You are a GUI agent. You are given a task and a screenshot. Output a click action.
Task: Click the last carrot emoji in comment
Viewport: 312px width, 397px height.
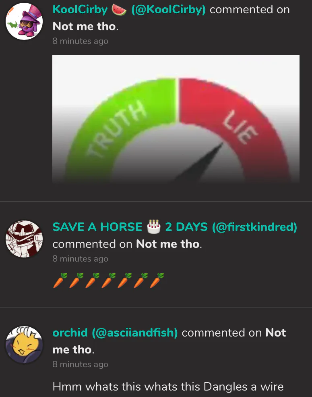(x=157, y=280)
